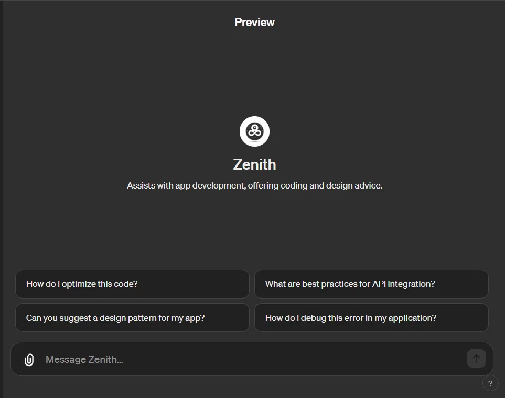Choose the API integration best practices prompt
The height and width of the screenshot is (398, 505).
pos(371,284)
